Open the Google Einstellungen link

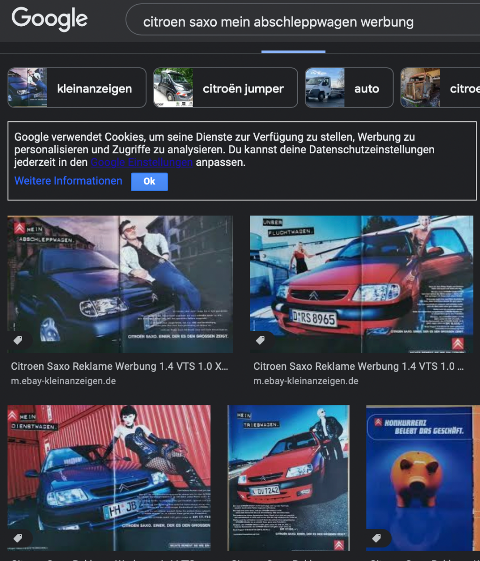pyautogui.click(x=142, y=163)
